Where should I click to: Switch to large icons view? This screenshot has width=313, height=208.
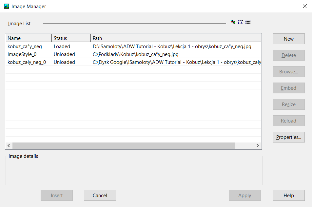click(233, 22)
